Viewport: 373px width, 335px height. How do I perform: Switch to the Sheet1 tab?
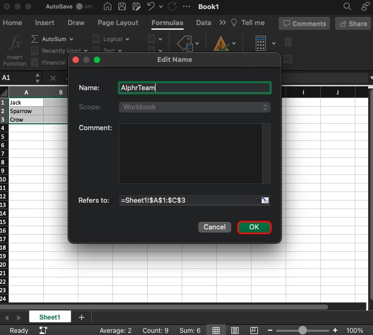click(50, 317)
